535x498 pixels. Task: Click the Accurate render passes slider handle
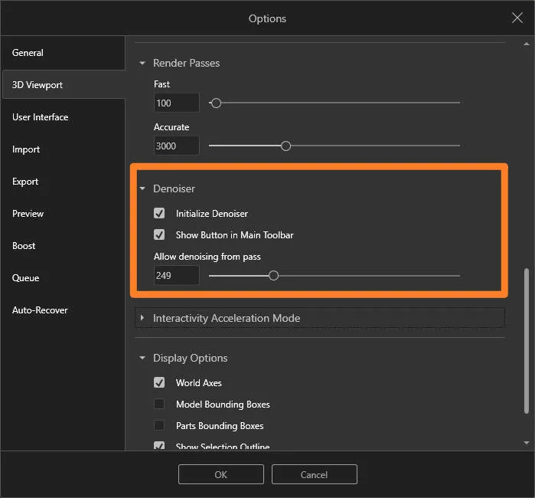(285, 146)
